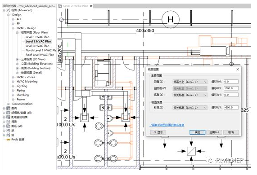Expand the Detail (绘图视图) node
This screenshot has width=257, height=175.
point(17,73)
